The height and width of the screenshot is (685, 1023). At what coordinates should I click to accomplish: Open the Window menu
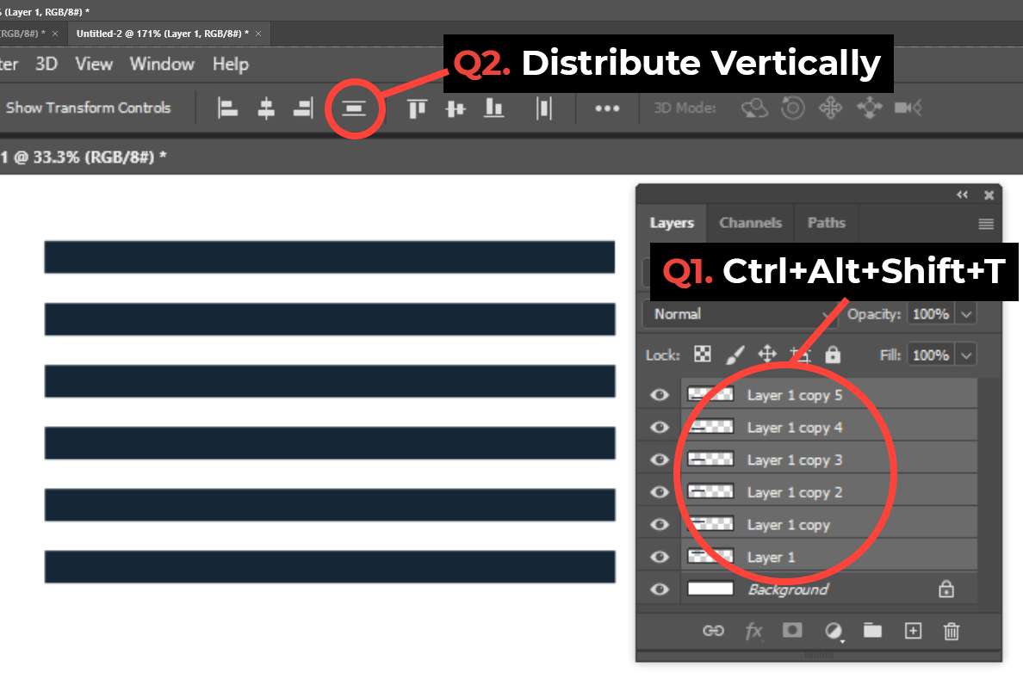pos(162,65)
